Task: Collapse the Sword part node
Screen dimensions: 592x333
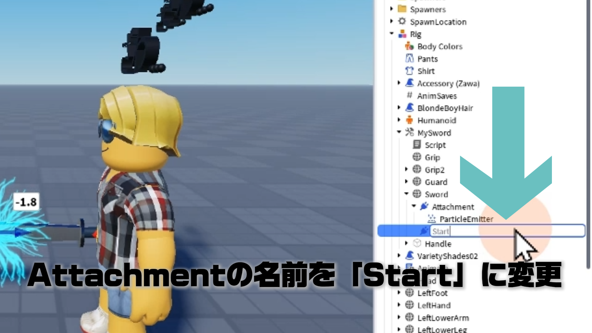Action: tap(406, 194)
